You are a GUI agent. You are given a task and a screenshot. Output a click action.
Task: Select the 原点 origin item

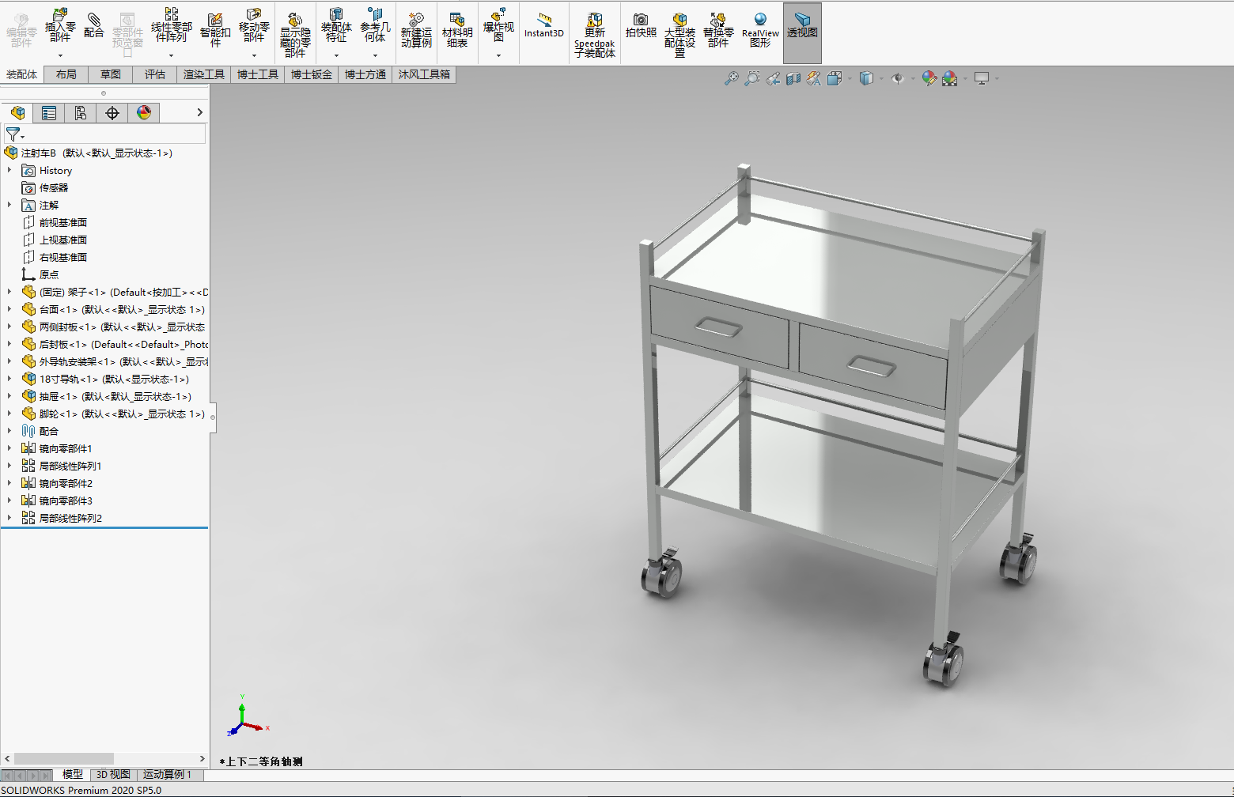coord(40,274)
